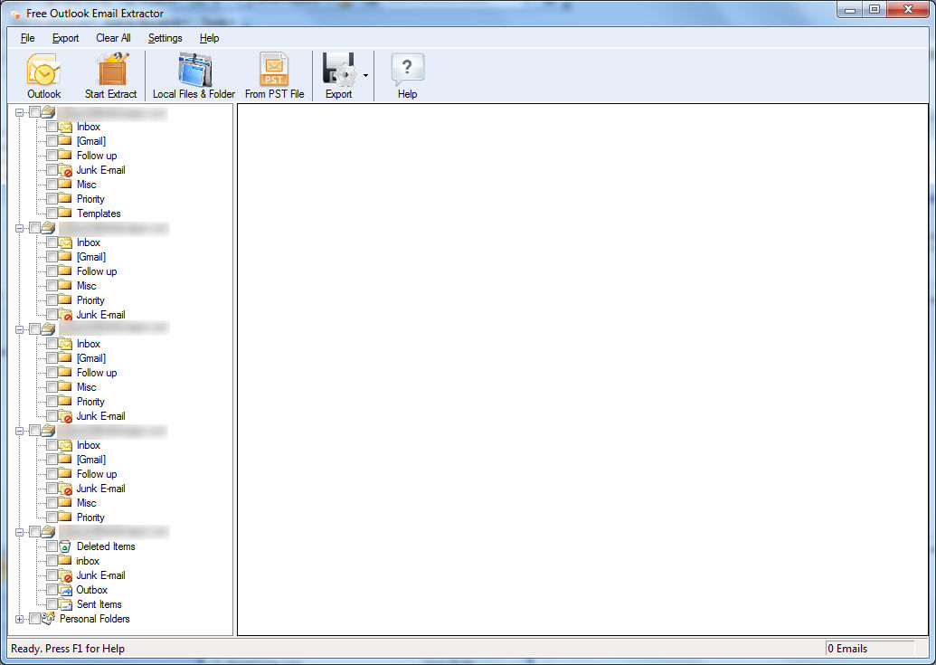Click the mailbox icon of the account containing Templates
This screenshot has width=936, height=665.
click(48, 111)
